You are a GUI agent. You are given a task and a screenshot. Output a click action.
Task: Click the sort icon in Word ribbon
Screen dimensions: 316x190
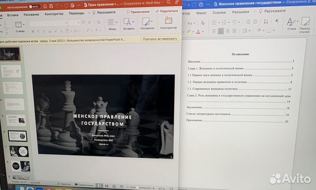coord(267,21)
